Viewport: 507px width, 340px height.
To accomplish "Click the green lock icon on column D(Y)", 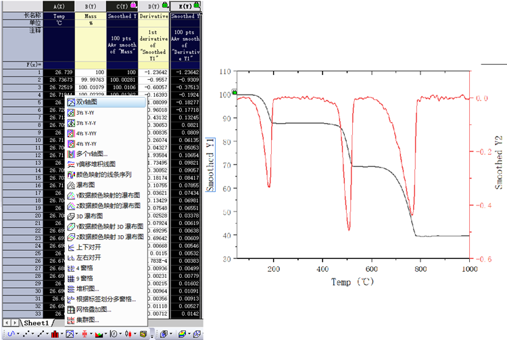I will [165, 5].
